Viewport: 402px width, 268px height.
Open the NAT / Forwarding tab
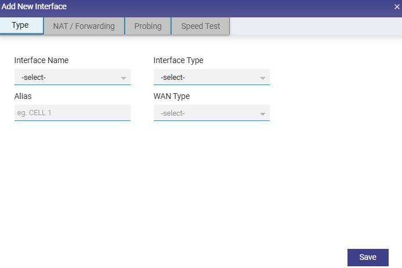[x=84, y=26]
